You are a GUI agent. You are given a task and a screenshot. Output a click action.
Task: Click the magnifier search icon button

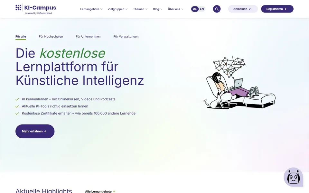tap(217, 9)
